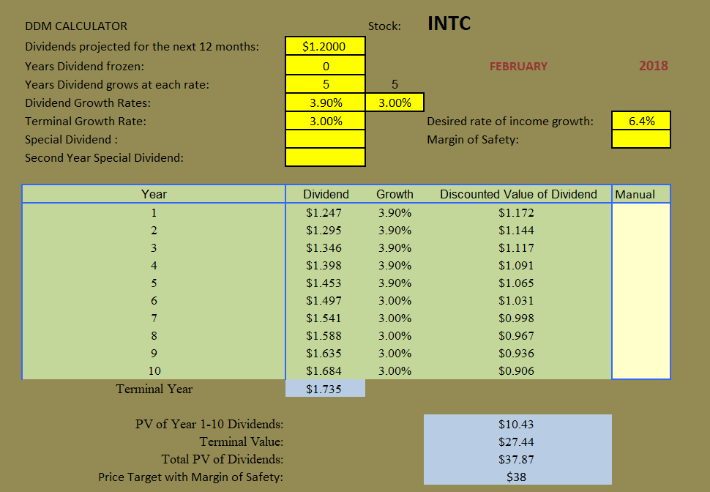The width and height of the screenshot is (710, 492).
Task: Select the FEBRUARY month label
Action: coord(518,66)
